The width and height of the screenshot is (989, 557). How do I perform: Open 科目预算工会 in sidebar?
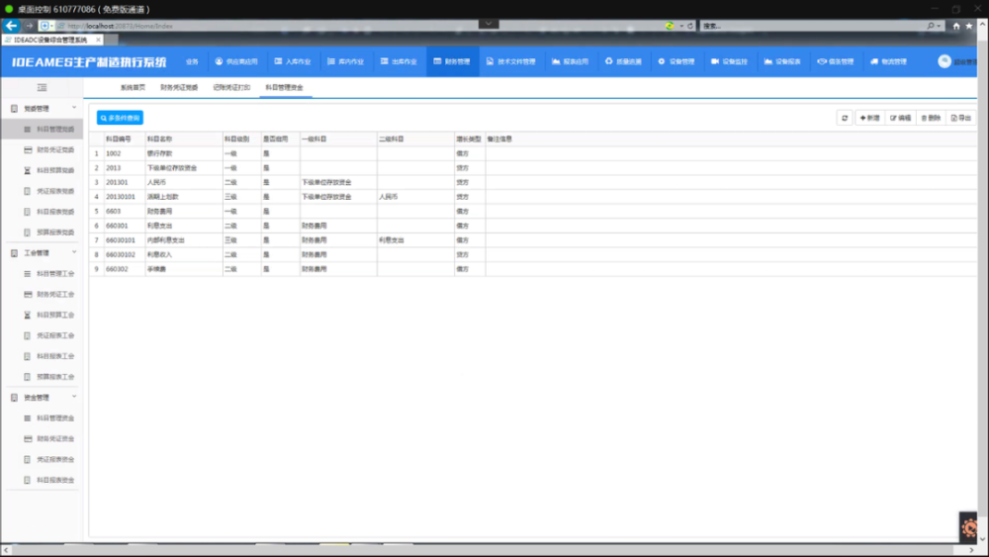click(43, 315)
